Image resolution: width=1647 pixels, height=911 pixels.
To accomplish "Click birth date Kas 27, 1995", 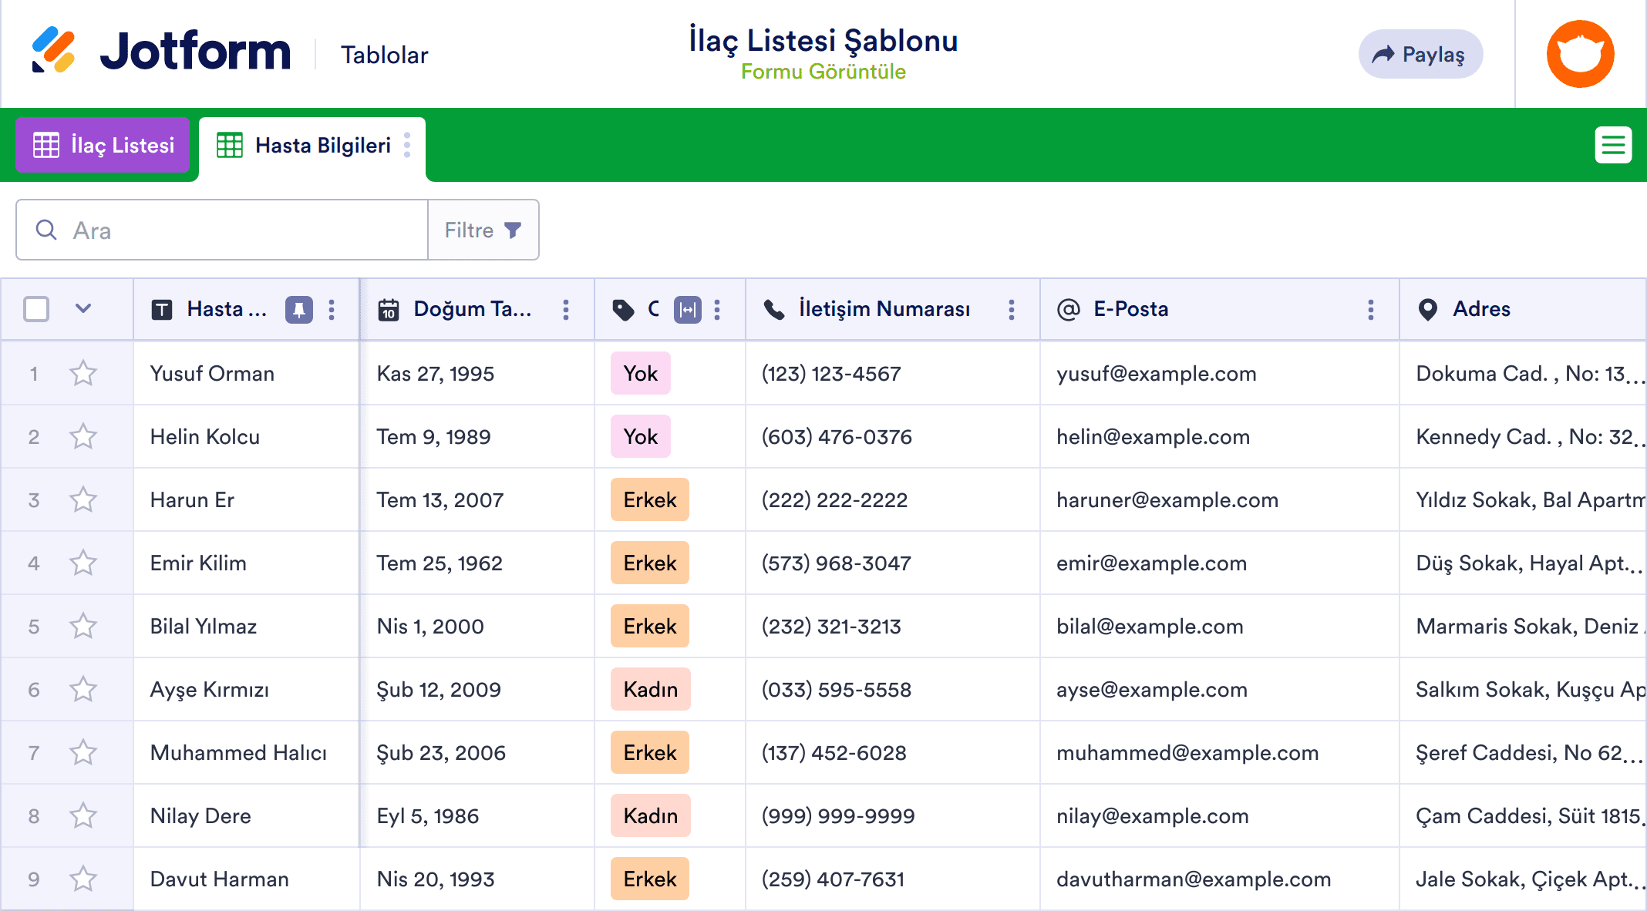I will [435, 374].
